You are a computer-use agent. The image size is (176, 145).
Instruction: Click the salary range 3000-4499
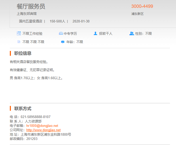142,6
